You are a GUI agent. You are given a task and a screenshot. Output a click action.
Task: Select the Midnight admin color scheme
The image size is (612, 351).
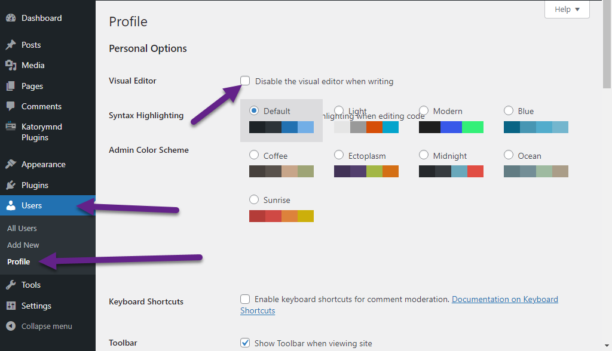424,155
